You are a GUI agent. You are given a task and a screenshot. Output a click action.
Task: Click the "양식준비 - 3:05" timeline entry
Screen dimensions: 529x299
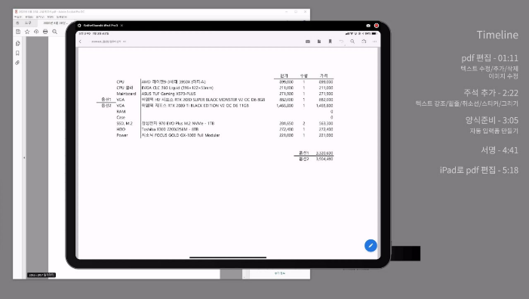[x=491, y=120]
